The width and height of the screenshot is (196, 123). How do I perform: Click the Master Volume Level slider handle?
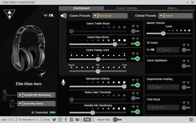163,34
